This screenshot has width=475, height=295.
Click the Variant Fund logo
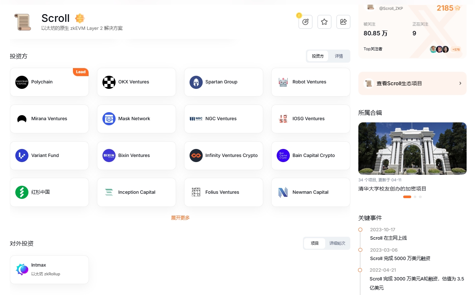click(22, 156)
